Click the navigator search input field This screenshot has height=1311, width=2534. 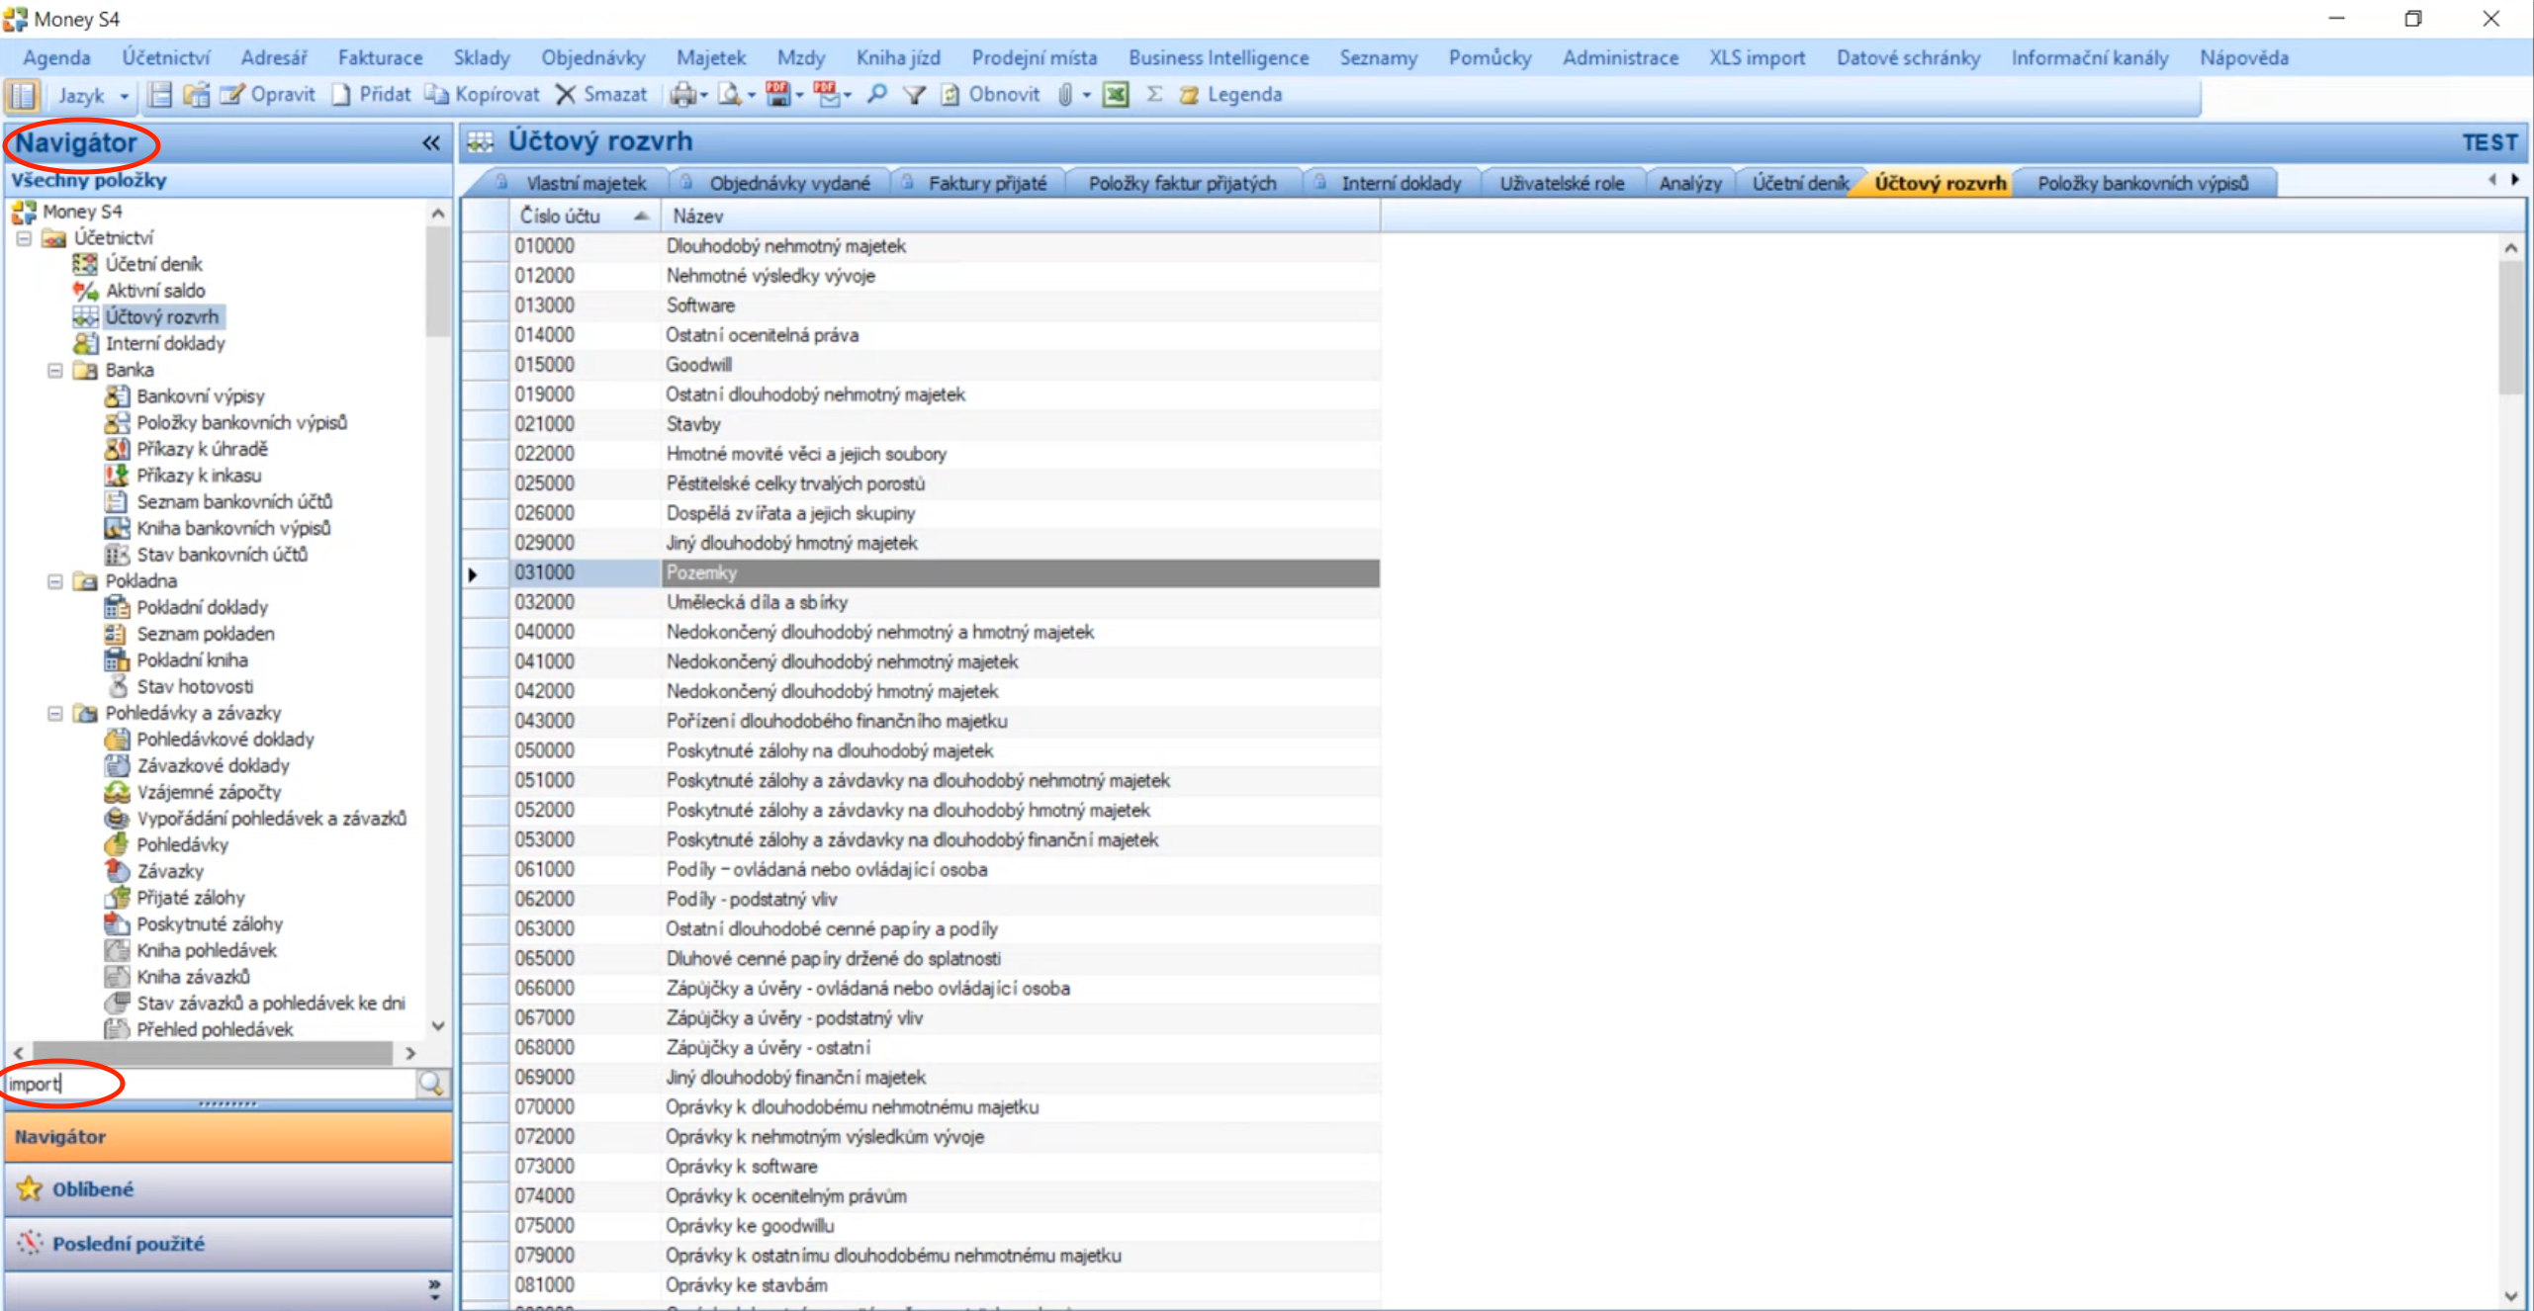click(x=210, y=1084)
